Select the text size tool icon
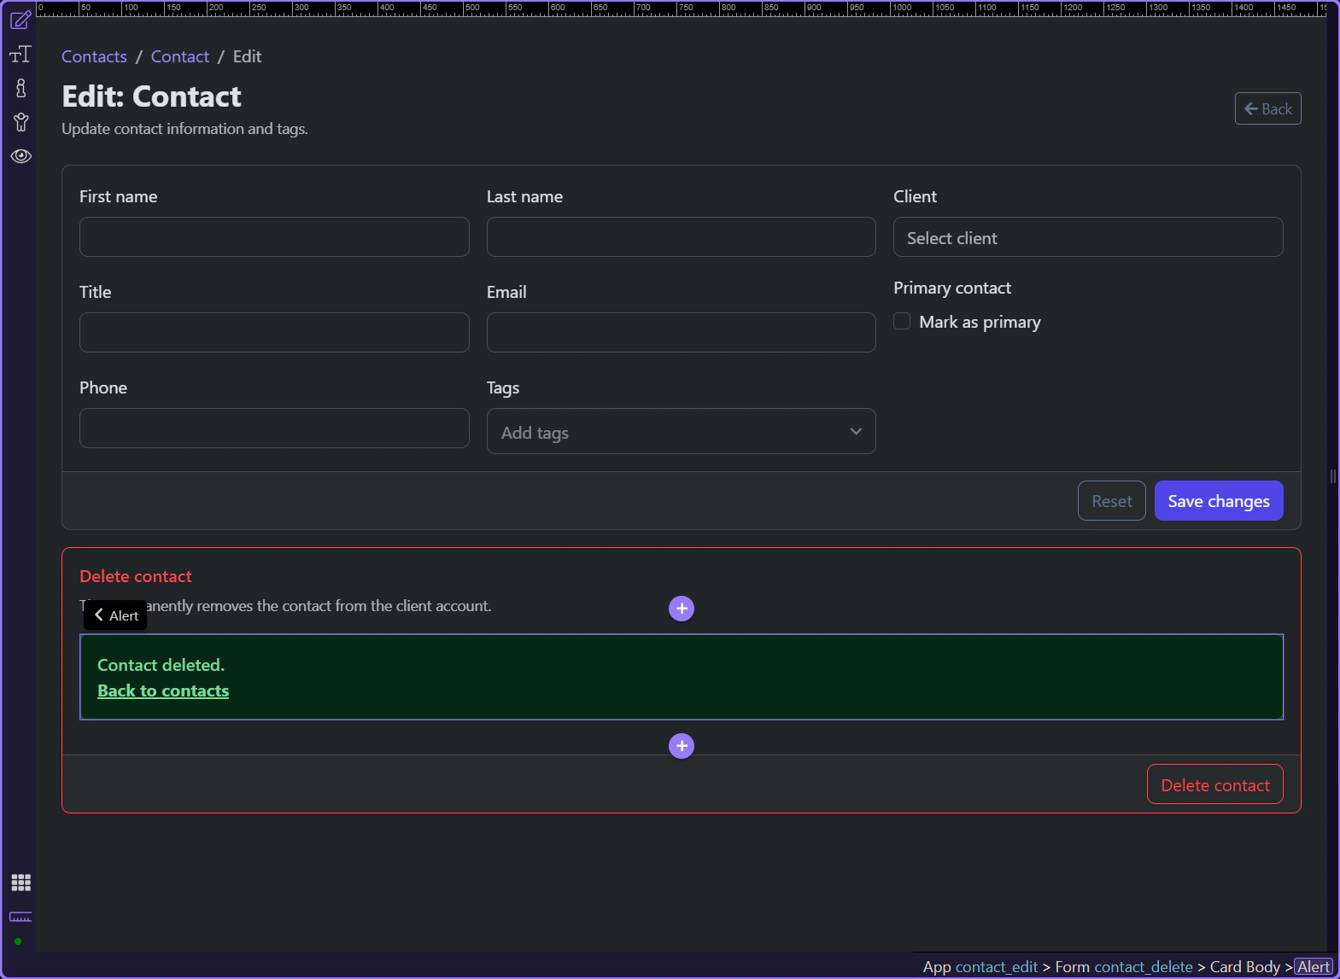The image size is (1340, 979). [x=20, y=55]
